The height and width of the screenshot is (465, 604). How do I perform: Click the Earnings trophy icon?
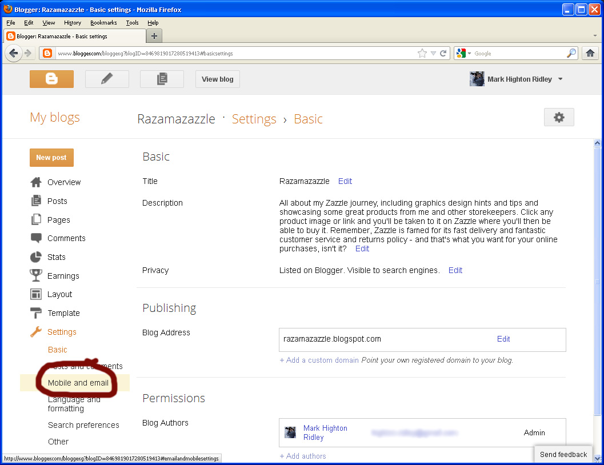[x=36, y=275]
